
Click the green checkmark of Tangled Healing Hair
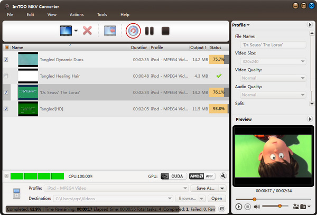pos(219,76)
